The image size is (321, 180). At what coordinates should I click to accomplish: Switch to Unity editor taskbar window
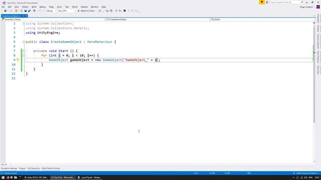tap(36, 177)
